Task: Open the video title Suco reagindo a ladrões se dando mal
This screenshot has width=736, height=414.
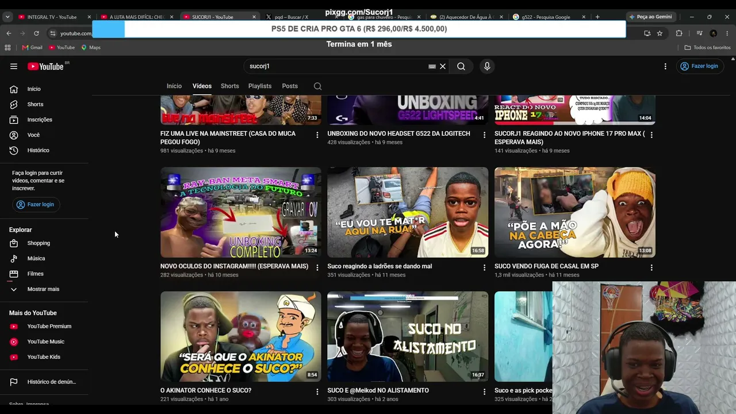Action: click(379, 266)
